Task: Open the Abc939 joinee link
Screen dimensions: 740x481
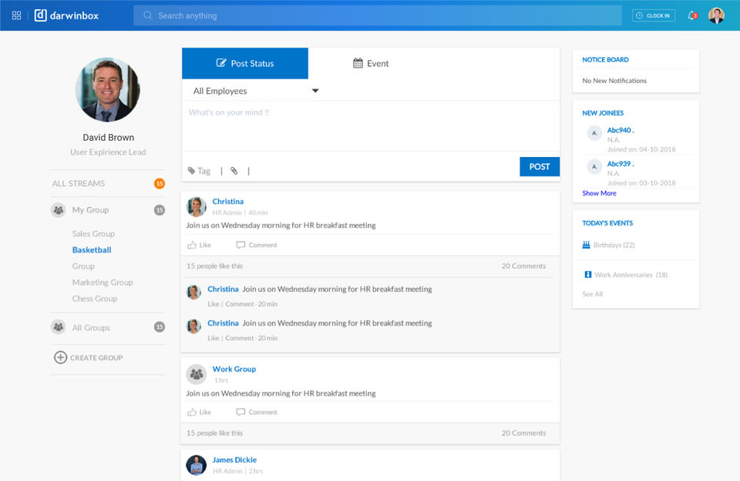Action: pos(621,164)
